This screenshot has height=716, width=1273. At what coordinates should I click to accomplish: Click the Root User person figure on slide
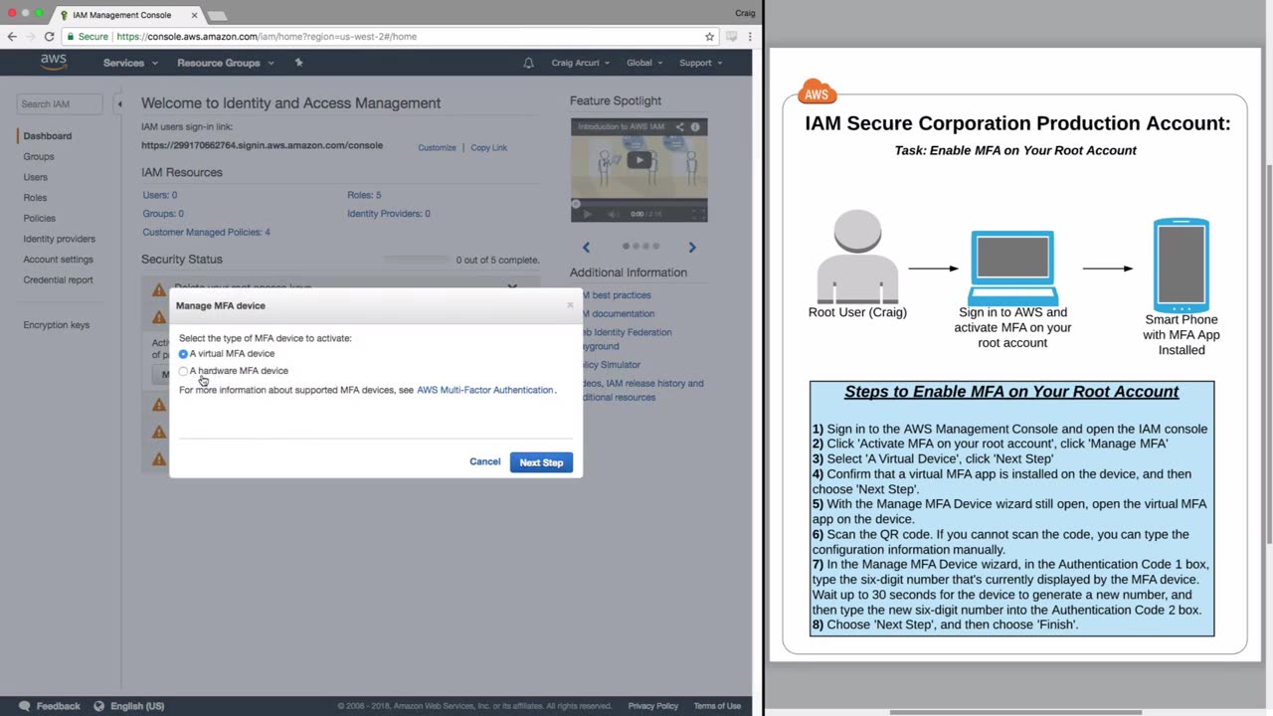pyautogui.click(x=857, y=257)
